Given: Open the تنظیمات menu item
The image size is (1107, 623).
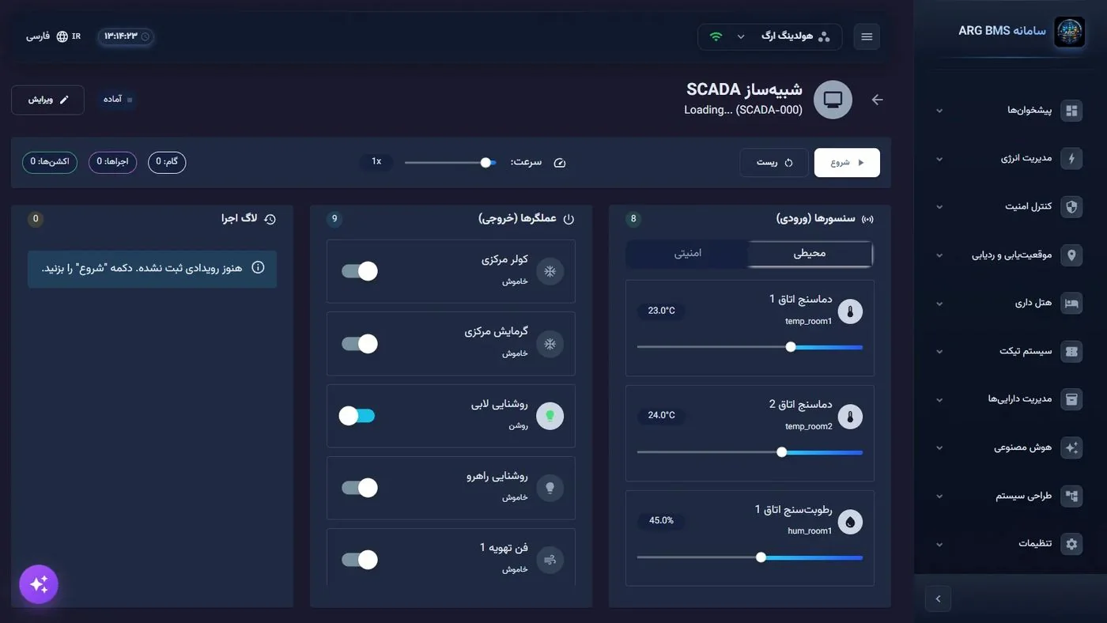Looking at the screenshot, I should click(1009, 544).
